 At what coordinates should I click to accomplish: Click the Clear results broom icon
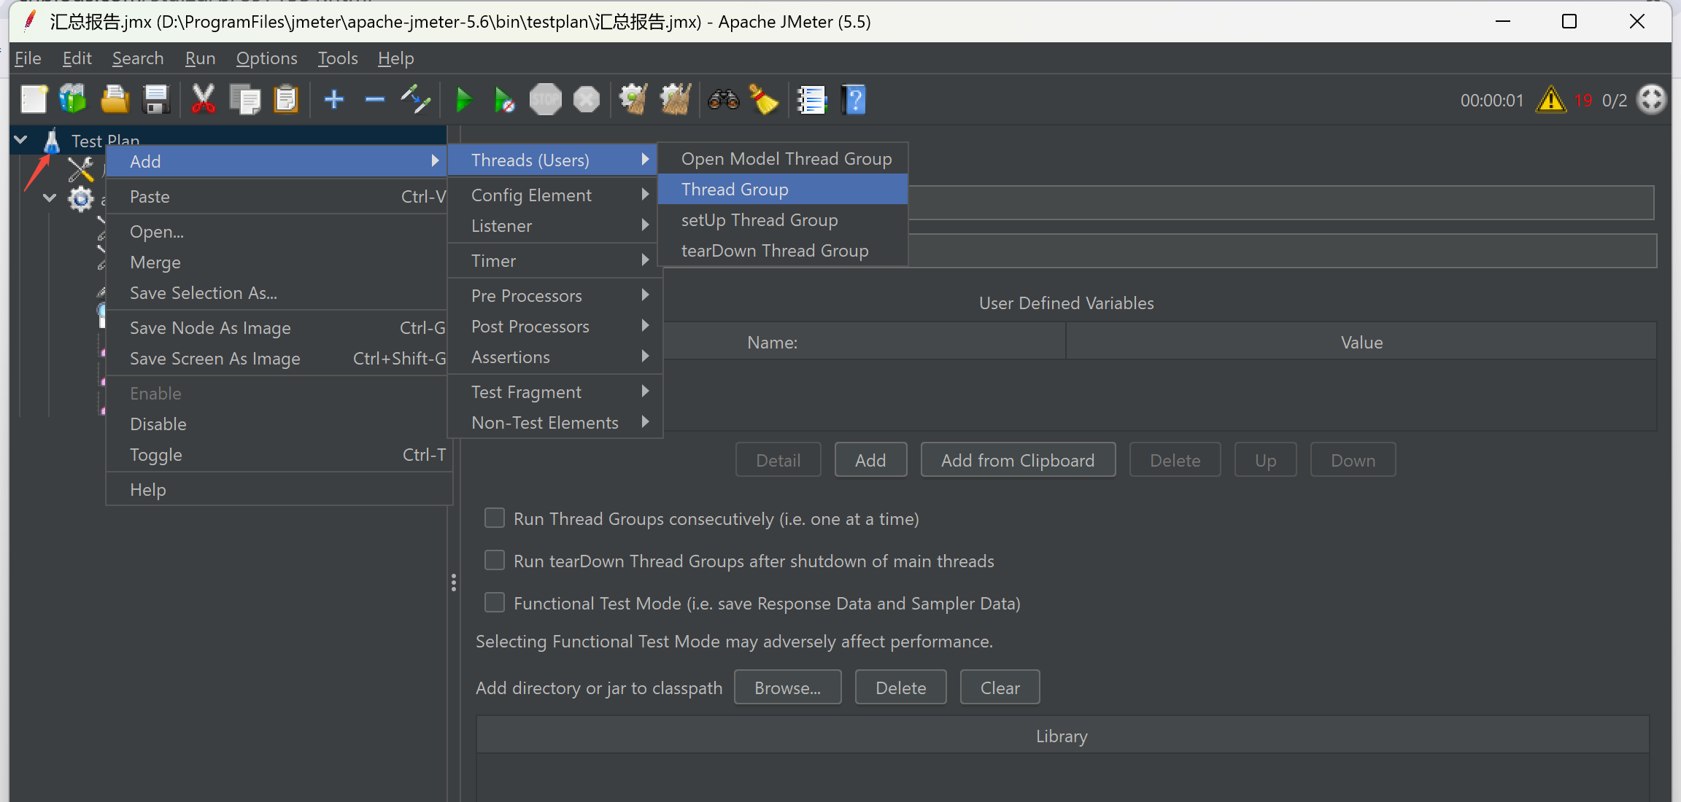coord(633,100)
